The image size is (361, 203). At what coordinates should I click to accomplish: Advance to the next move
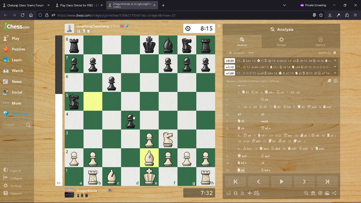[x=304, y=182]
